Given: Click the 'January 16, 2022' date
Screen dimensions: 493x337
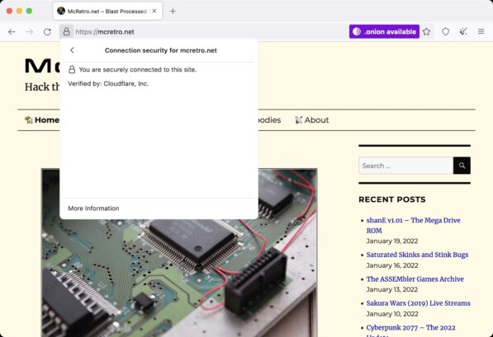Looking at the screenshot, I should (392, 265).
